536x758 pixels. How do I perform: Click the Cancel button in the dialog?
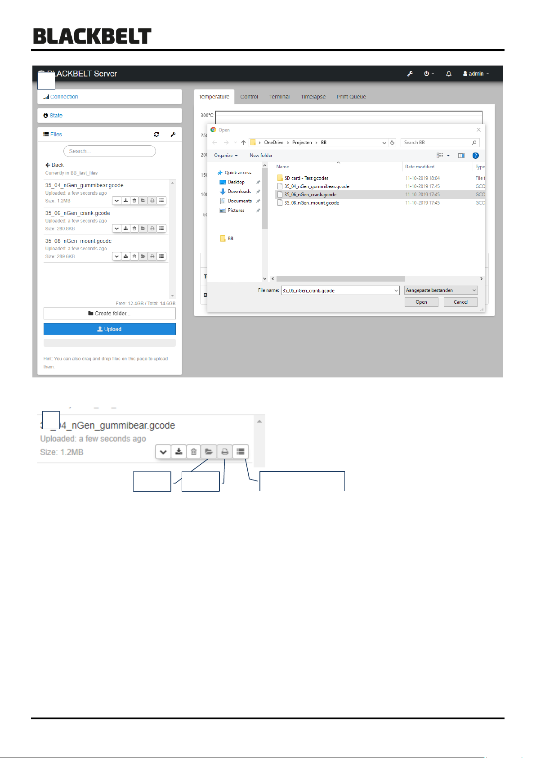pyautogui.click(x=460, y=302)
